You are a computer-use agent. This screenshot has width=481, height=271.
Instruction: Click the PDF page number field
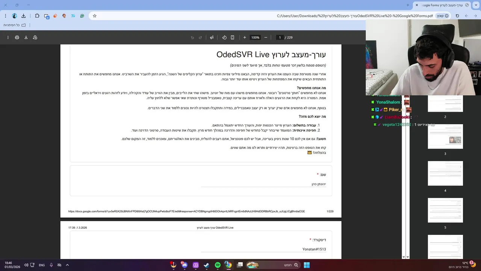[280, 37]
